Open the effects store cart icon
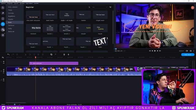The height and width of the screenshot is (110, 196). [110, 7]
